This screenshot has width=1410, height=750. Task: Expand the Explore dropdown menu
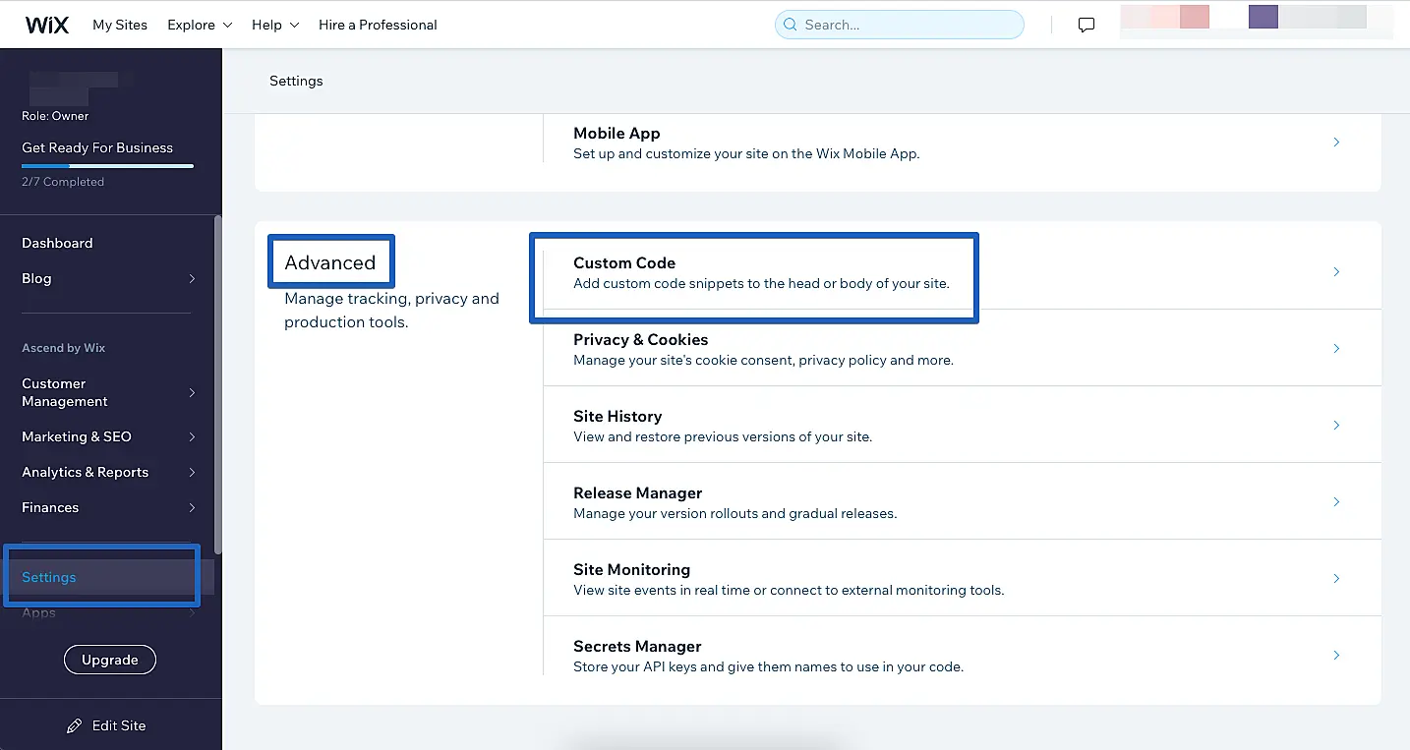(200, 25)
